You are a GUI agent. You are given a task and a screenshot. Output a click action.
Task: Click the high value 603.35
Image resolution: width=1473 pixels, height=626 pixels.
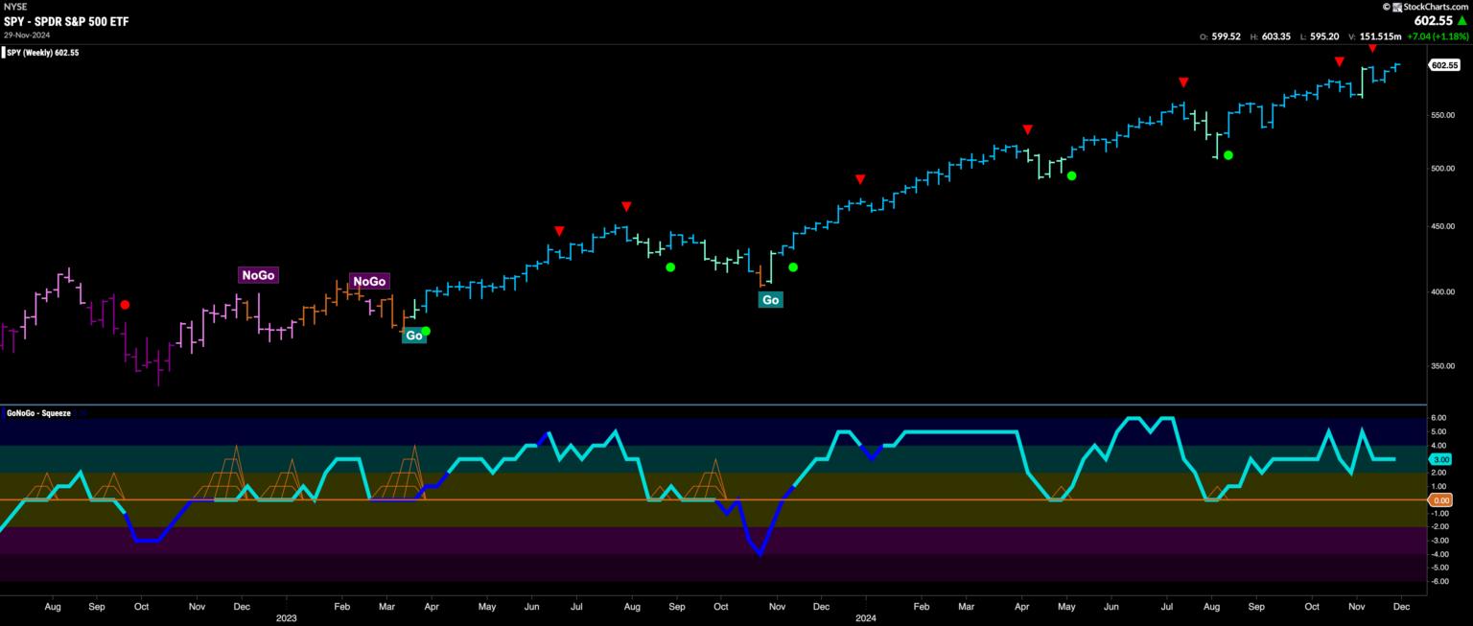pyautogui.click(x=1275, y=36)
